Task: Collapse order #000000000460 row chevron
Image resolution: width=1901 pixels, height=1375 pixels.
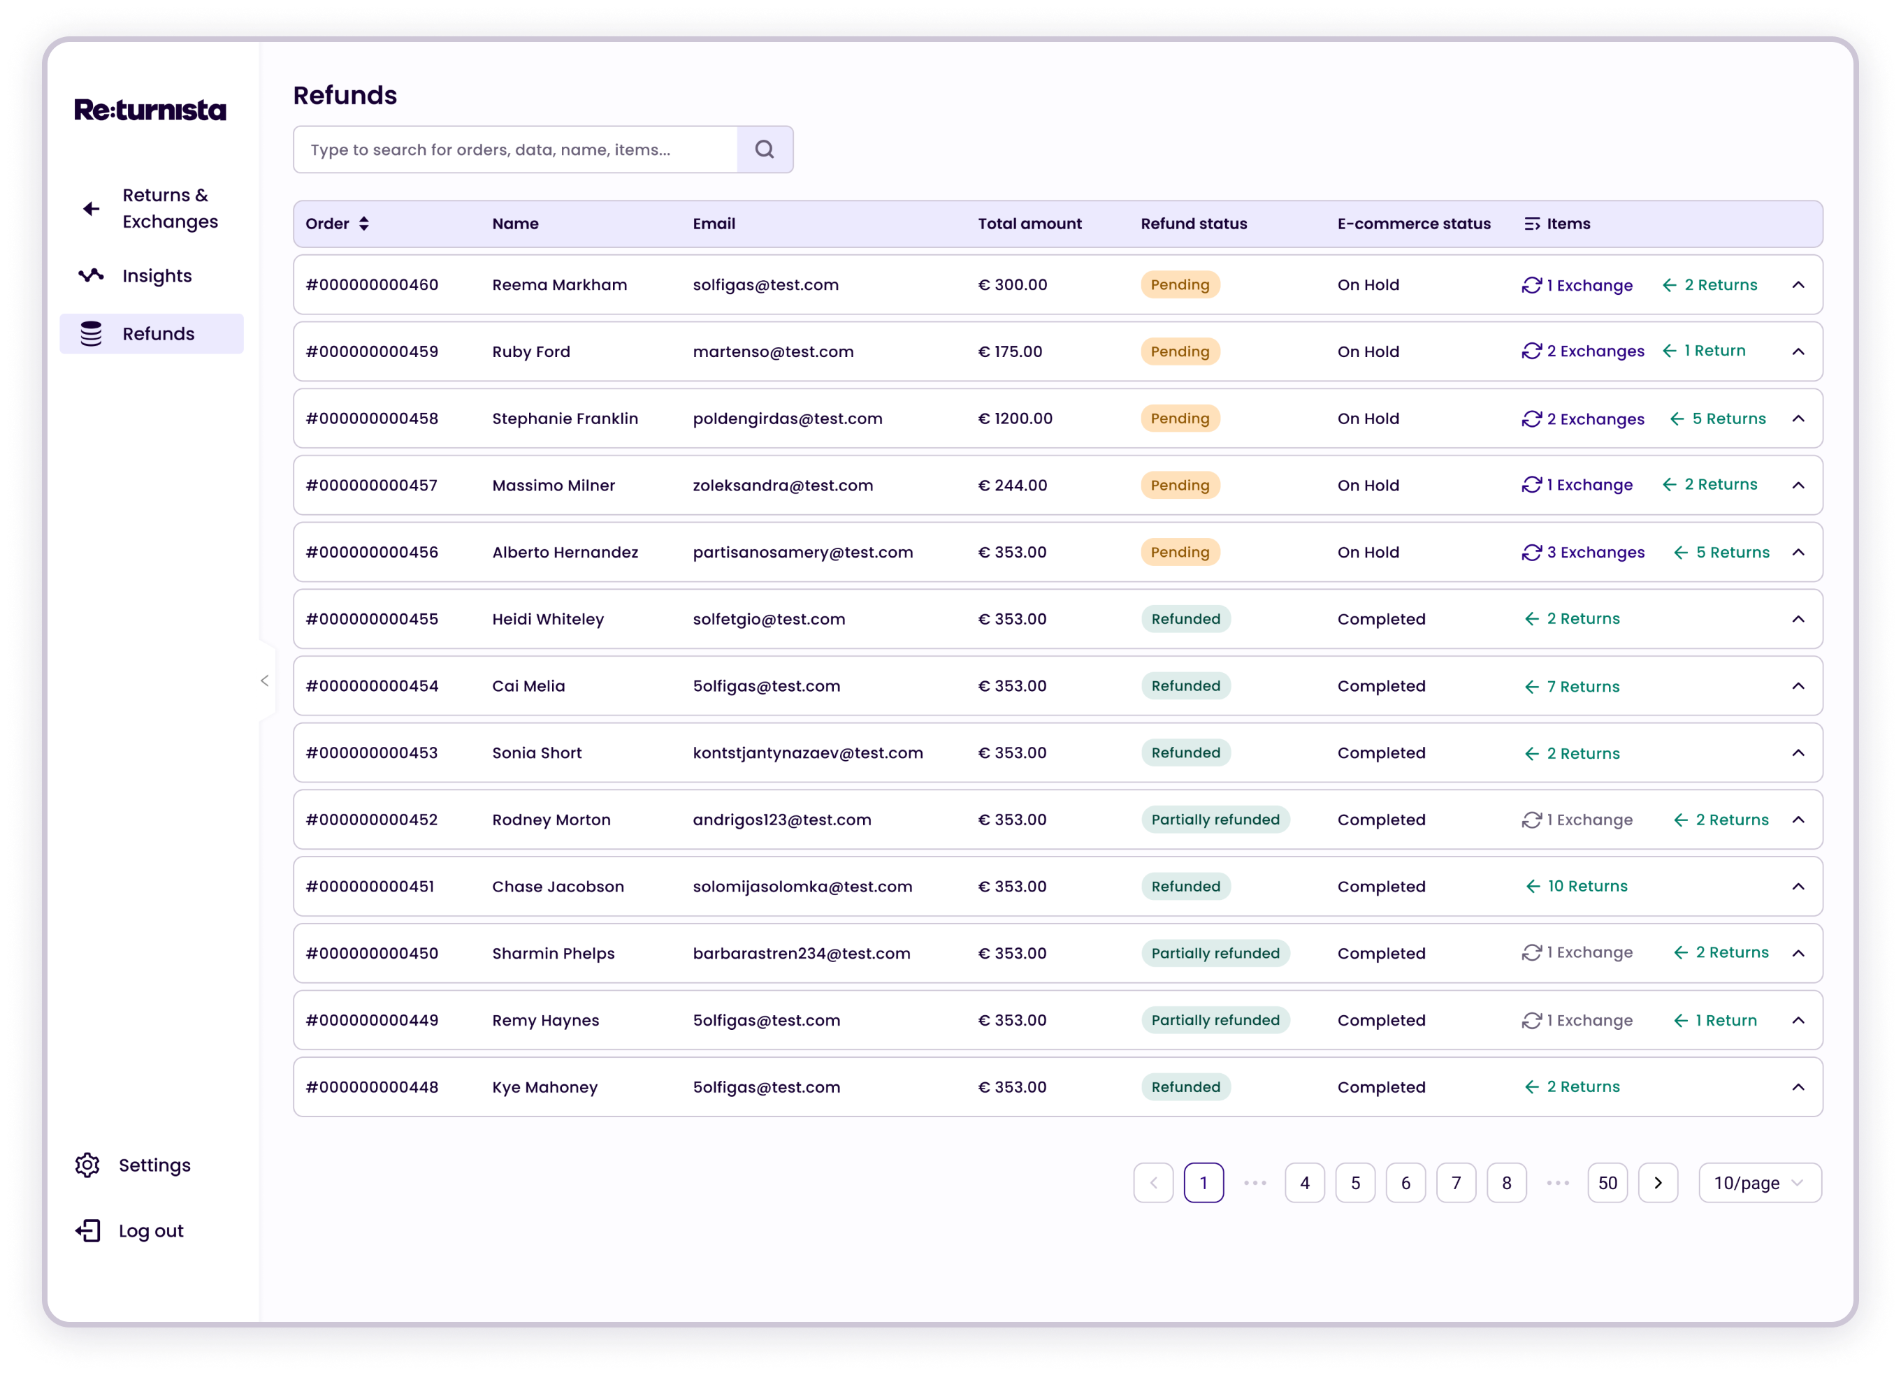Action: 1798,285
